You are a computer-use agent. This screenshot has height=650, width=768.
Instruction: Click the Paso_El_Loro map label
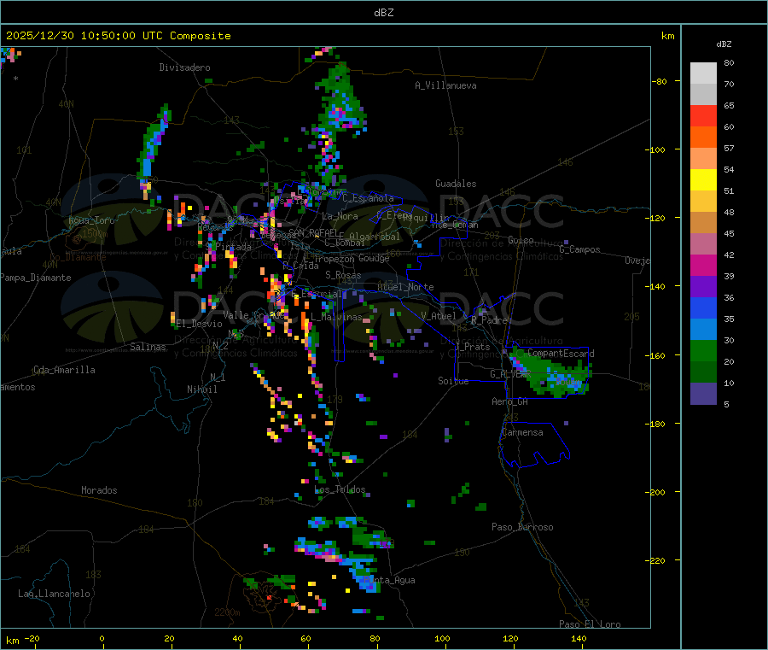pyautogui.click(x=590, y=624)
